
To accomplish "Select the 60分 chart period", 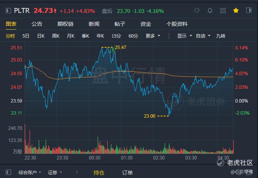I will coord(133,36).
